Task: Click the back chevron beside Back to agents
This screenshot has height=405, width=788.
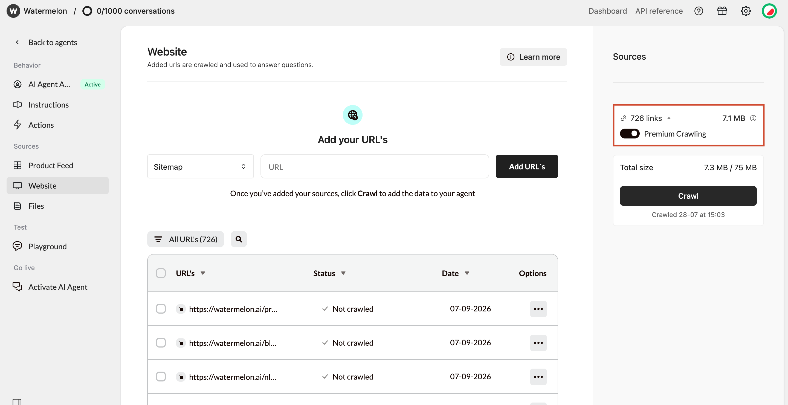Action: click(18, 42)
